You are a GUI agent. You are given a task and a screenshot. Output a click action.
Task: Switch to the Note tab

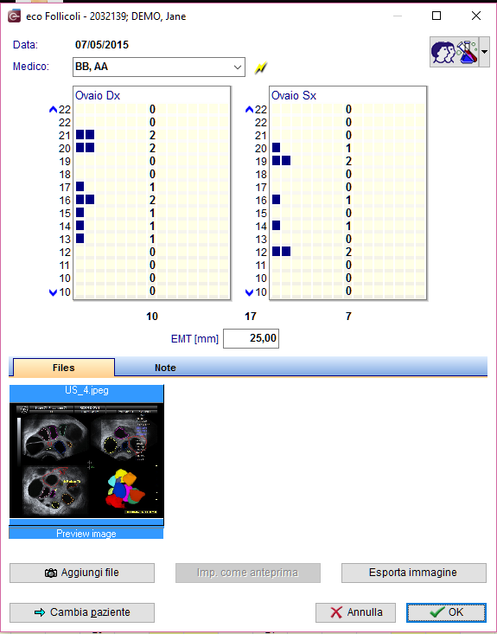pos(165,368)
